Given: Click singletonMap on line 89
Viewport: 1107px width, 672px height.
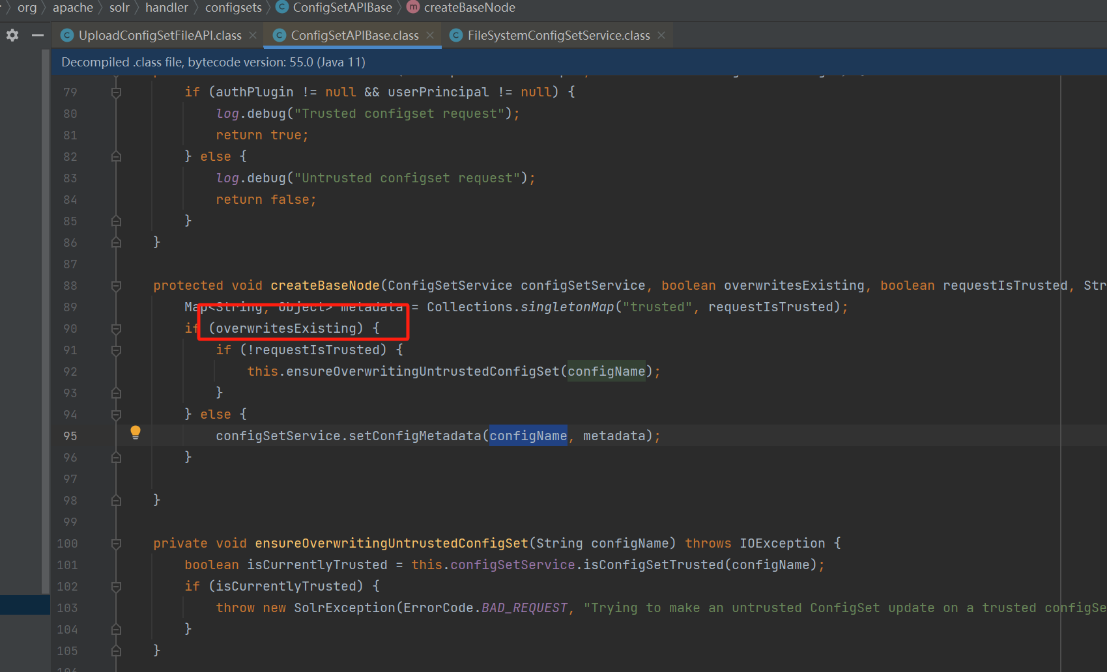Looking at the screenshot, I should 568,307.
